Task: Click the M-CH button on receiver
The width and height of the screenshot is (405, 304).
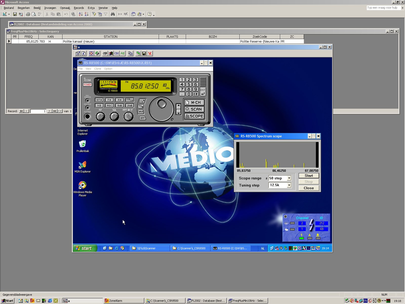Action: (x=194, y=103)
